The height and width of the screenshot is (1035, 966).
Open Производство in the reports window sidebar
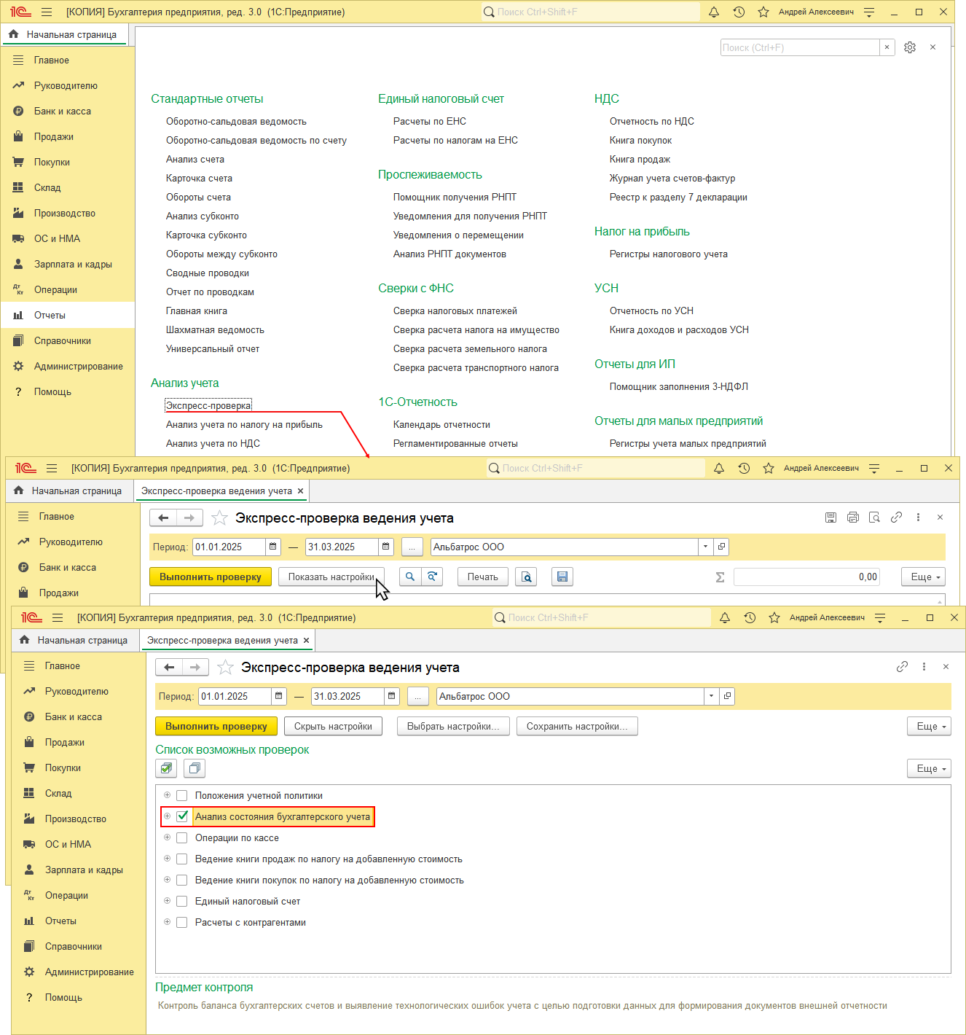(x=64, y=214)
